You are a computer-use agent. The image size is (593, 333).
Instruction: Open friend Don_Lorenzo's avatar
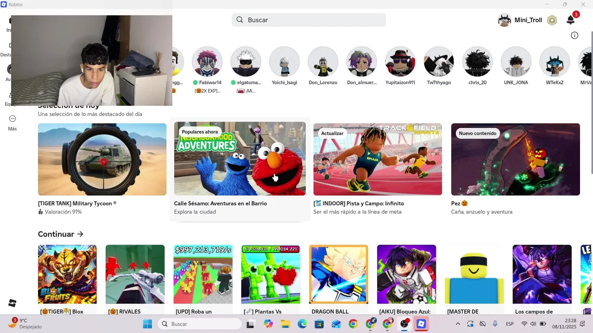tap(323, 62)
